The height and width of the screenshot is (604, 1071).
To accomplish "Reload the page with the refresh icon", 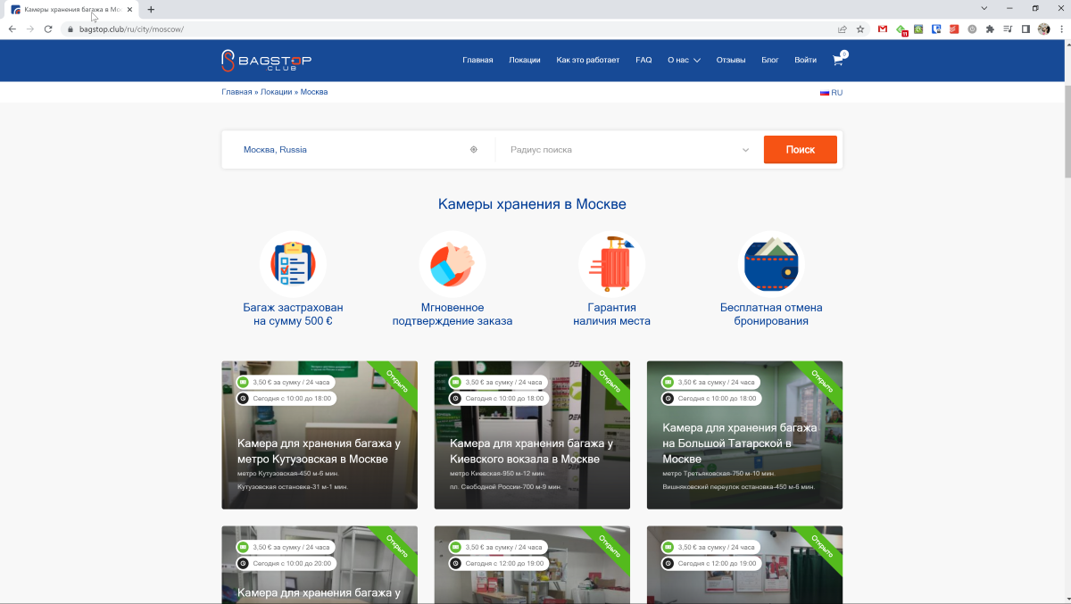I will 48,29.
